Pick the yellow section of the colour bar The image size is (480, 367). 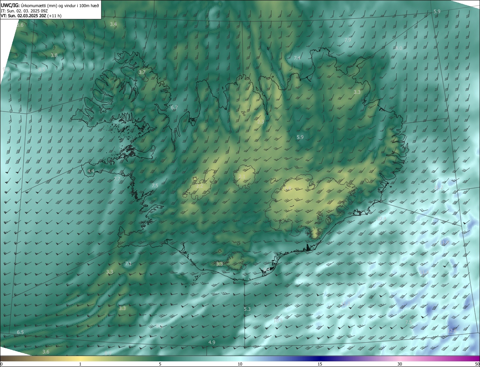[x=80, y=358]
